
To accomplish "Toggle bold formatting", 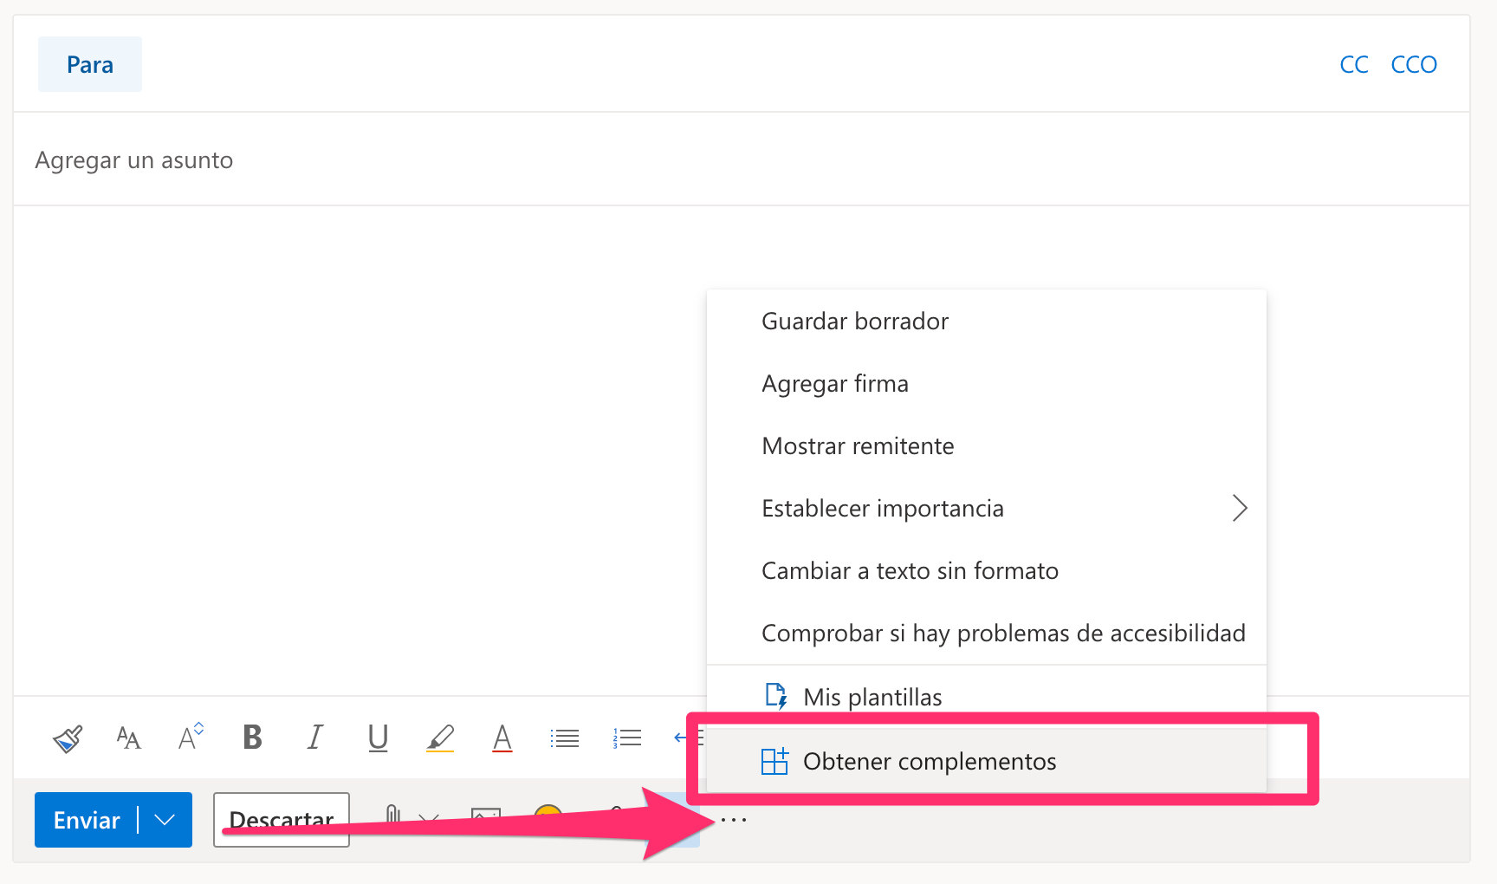I will [x=252, y=738].
